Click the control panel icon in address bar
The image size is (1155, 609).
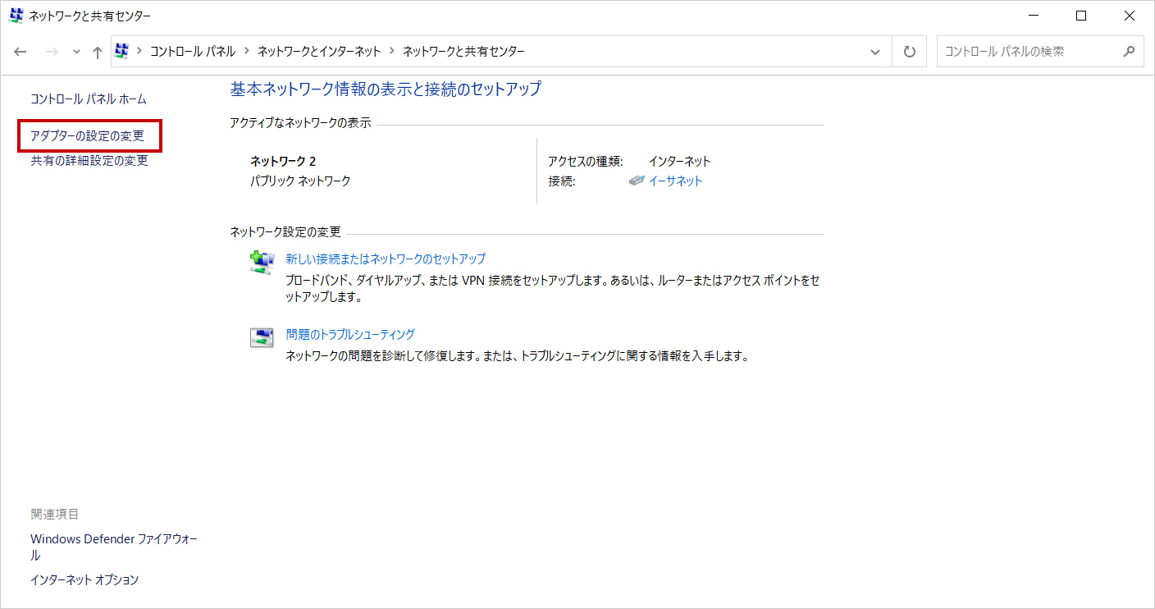pyautogui.click(x=122, y=51)
